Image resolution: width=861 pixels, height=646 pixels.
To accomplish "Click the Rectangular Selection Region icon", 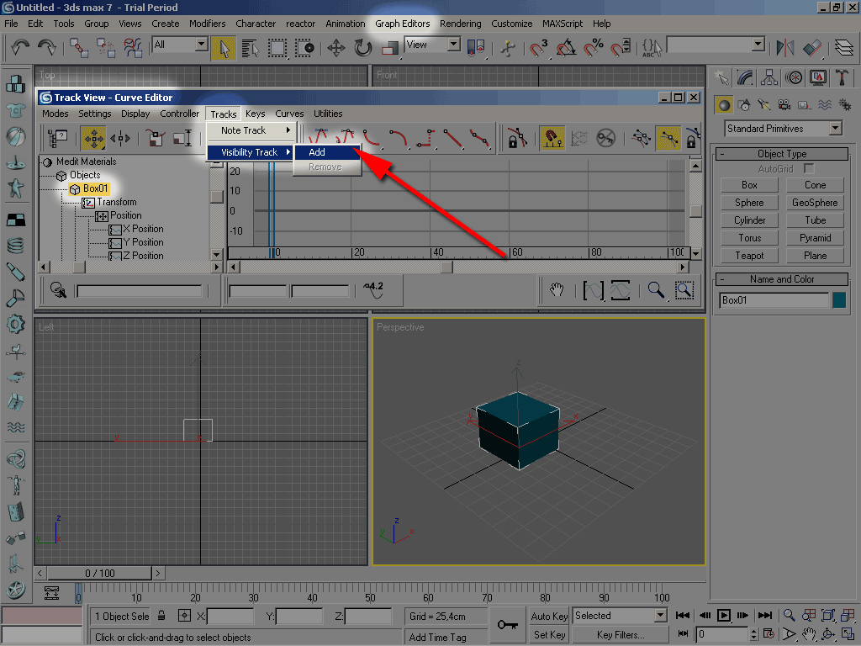I will pos(277,48).
